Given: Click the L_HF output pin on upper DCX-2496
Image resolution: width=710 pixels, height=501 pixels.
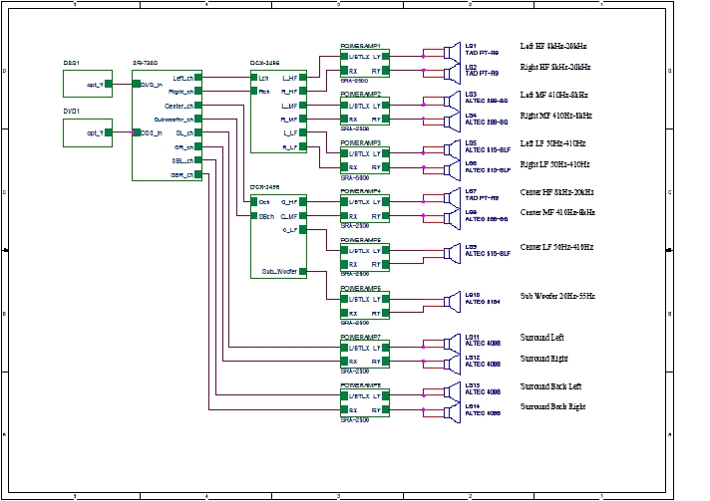Looking at the screenshot, I should (x=302, y=78).
